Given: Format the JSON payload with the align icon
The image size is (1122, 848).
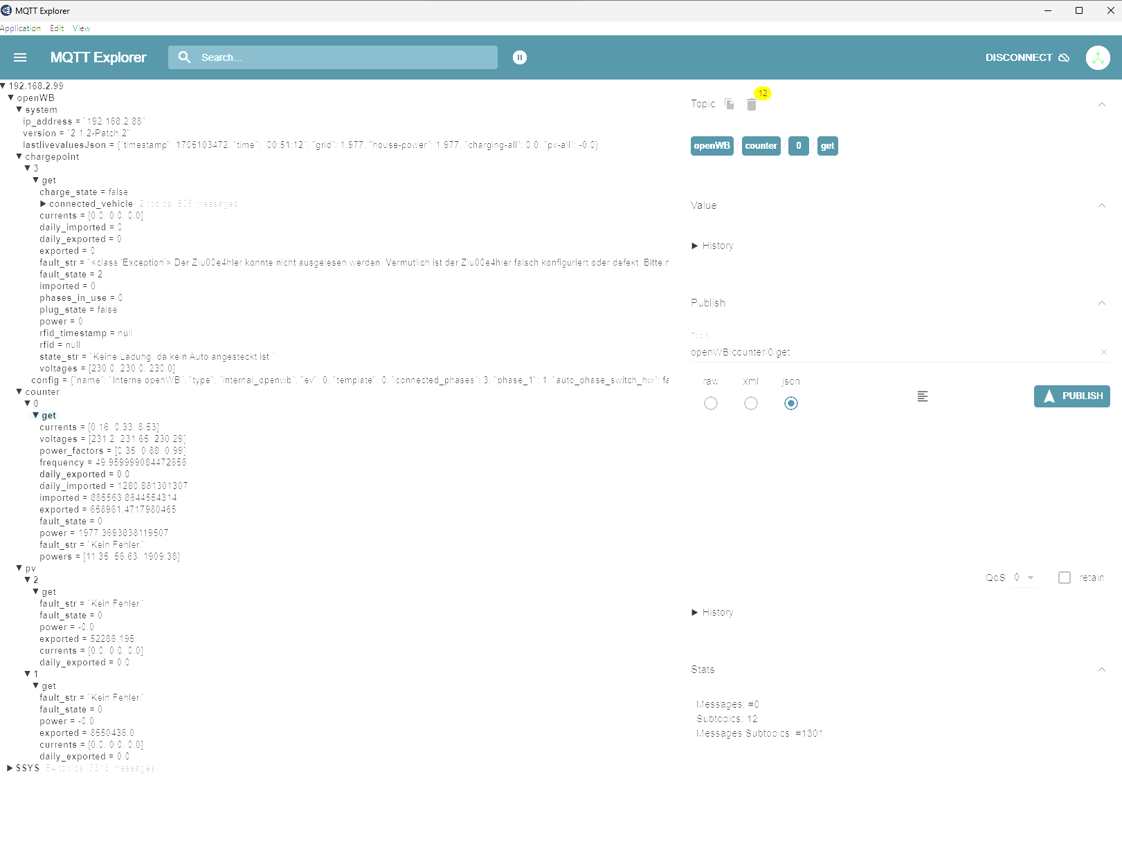Looking at the screenshot, I should coord(923,396).
